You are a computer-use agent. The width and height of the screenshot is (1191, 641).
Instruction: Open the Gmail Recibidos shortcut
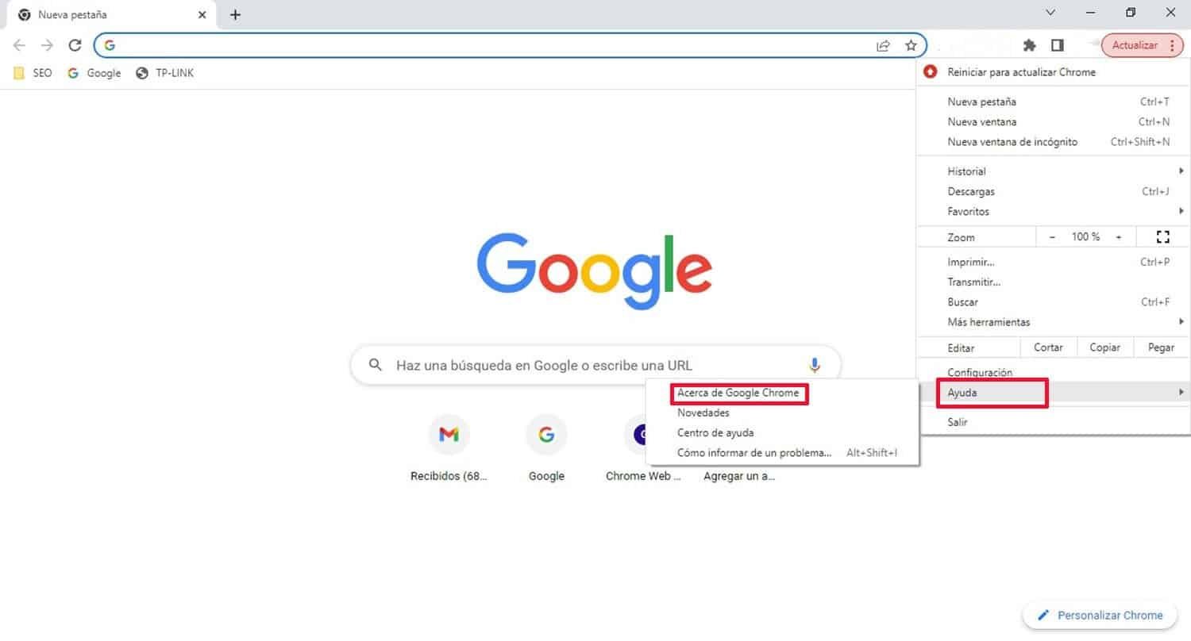click(x=449, y=448)
